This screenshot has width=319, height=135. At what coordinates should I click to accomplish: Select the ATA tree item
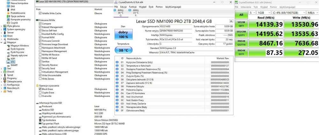pyautogui.click(x=13, y=62)
